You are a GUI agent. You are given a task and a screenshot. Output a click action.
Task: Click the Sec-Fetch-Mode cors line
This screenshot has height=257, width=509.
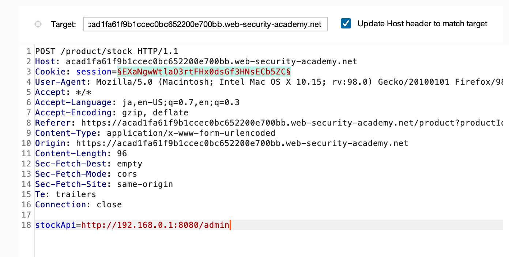[x=86, y=174]
